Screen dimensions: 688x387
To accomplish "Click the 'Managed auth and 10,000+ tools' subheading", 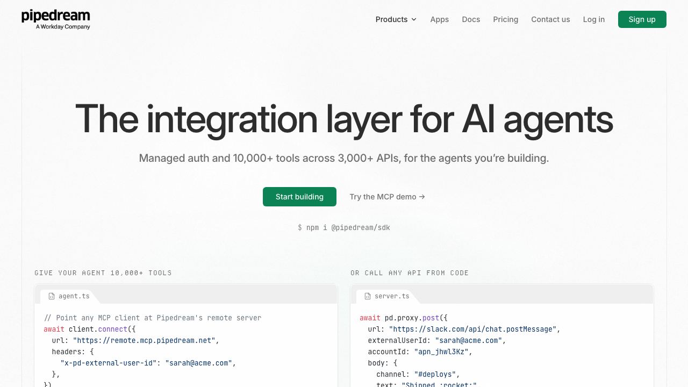I will tap(344, 158).
